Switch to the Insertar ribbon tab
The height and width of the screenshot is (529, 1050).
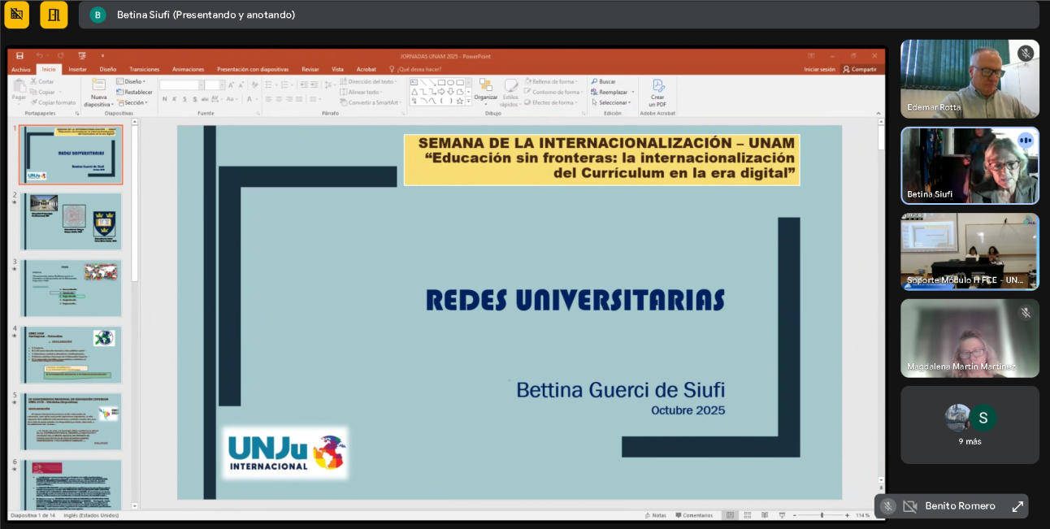pyautogui.click(x=77, y=69)
